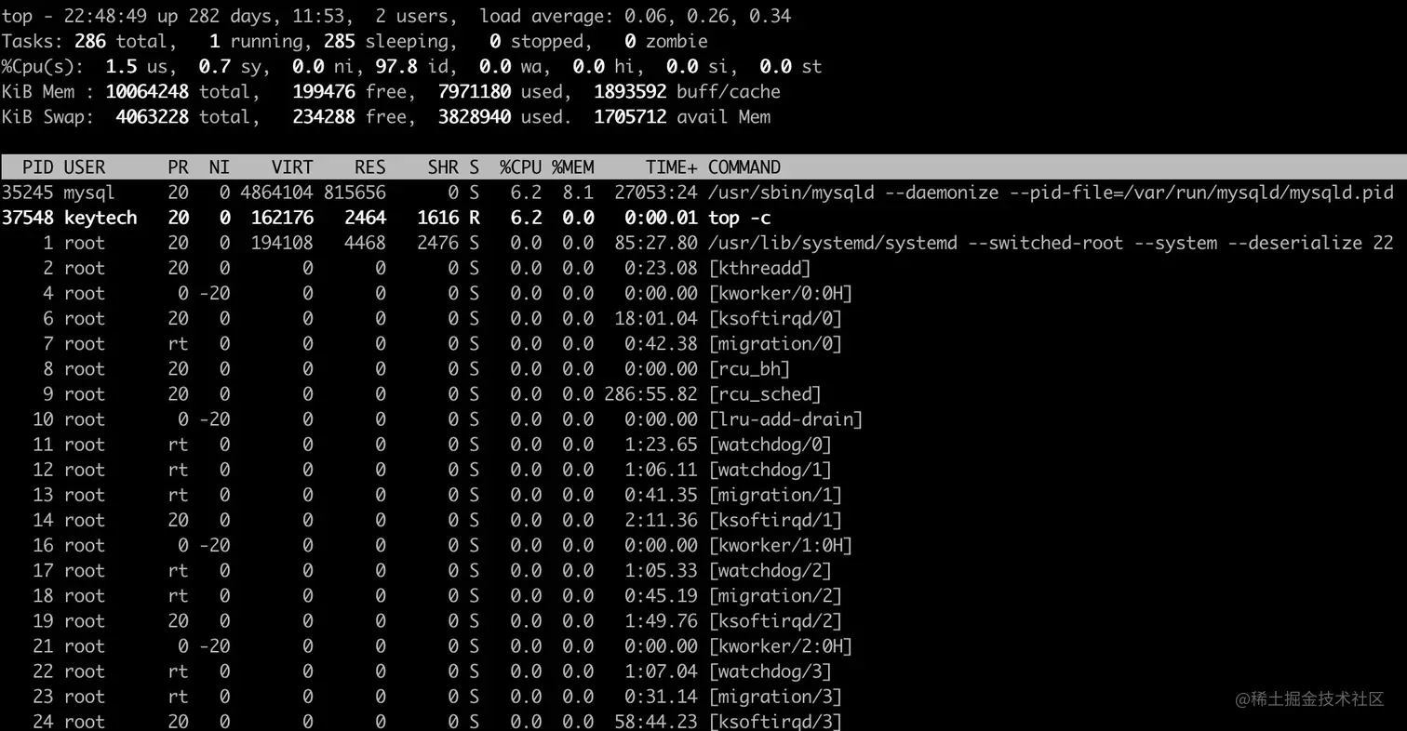
Task: Click the [watchdog/3] process
Action: (770, 671)
